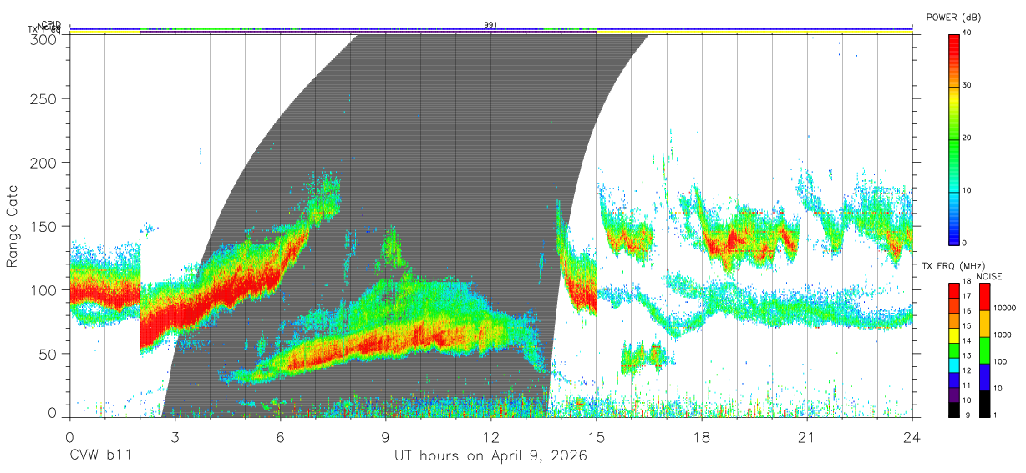This screenshot has height=473, width=1026.
Task: Click the 30 label on the power colorbar
Action: (968, 85)
